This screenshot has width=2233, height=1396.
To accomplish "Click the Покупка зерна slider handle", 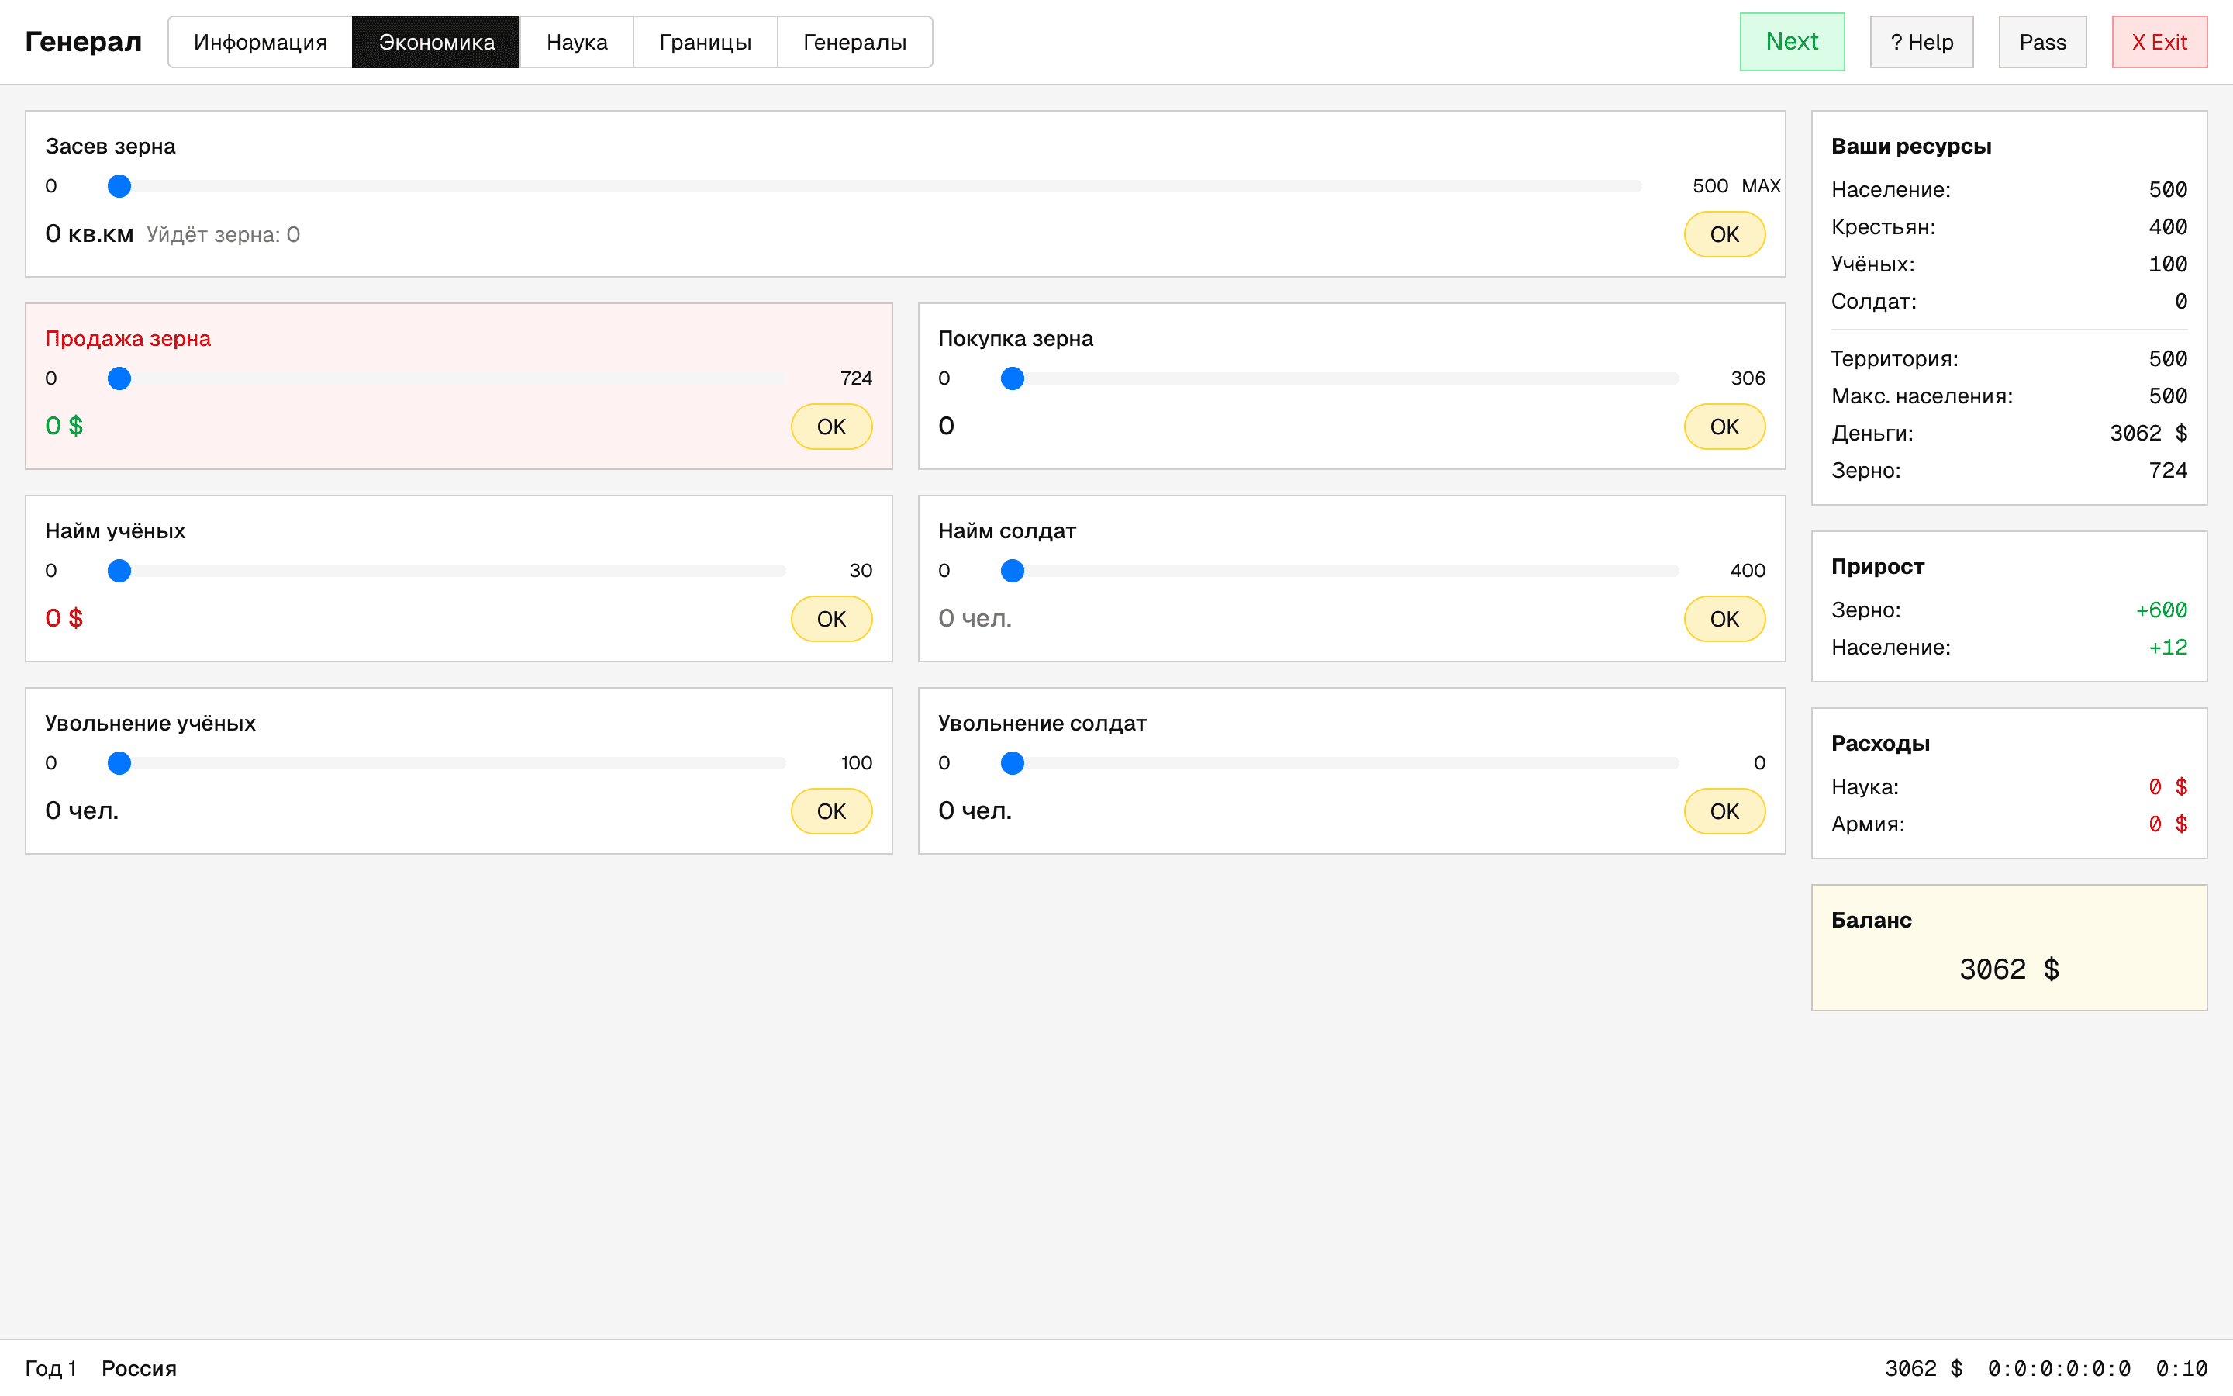I will (1013, 378).
